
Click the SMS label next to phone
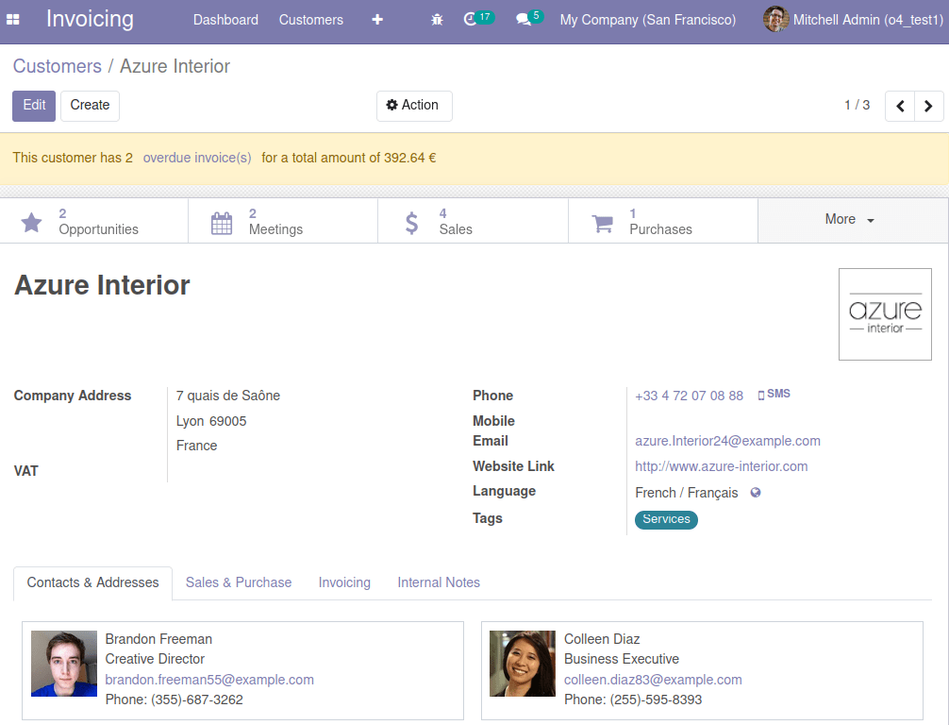point(778,394)
